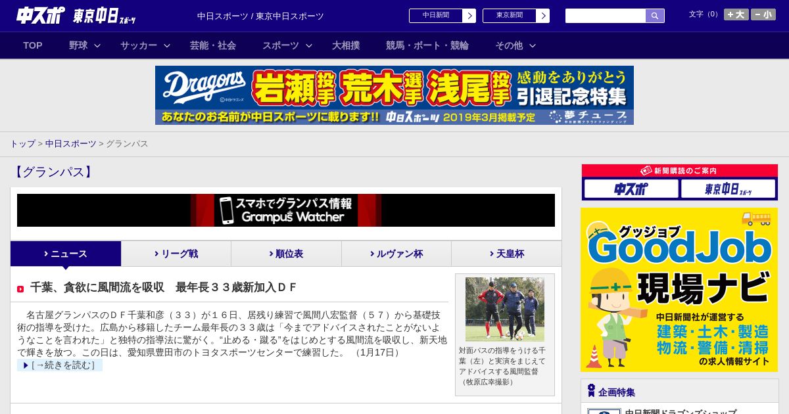
Task: Open the 東京新聞 link button
Action: click(x=516, y=16)
